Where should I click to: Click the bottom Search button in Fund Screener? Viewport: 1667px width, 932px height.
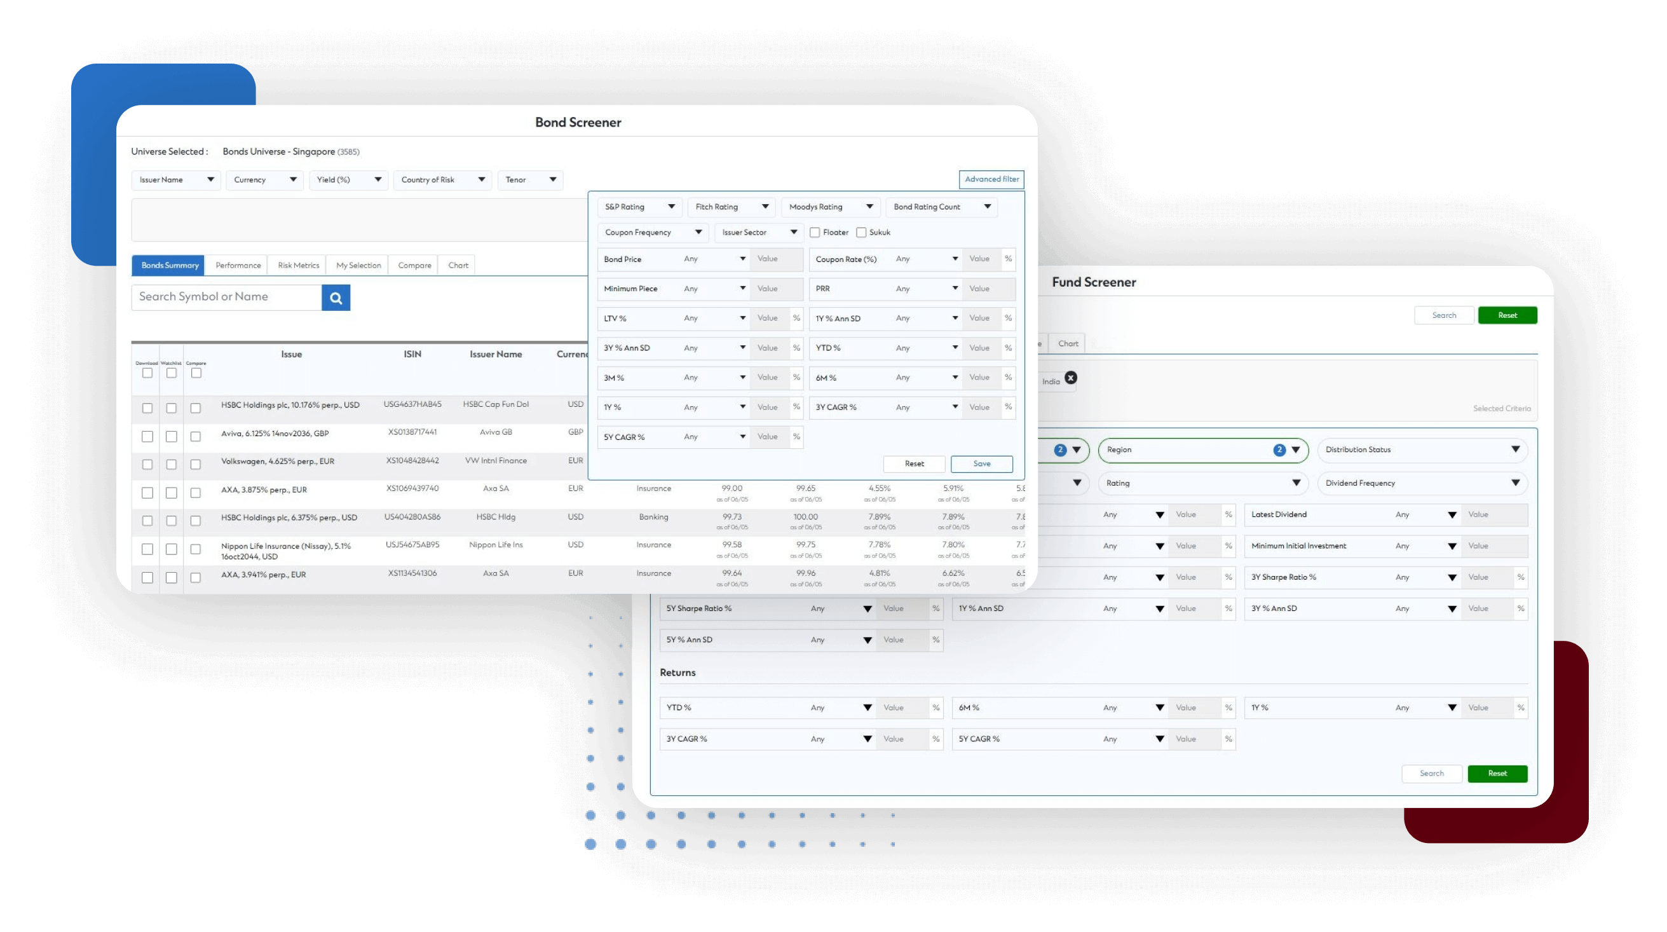(1432, 774)
